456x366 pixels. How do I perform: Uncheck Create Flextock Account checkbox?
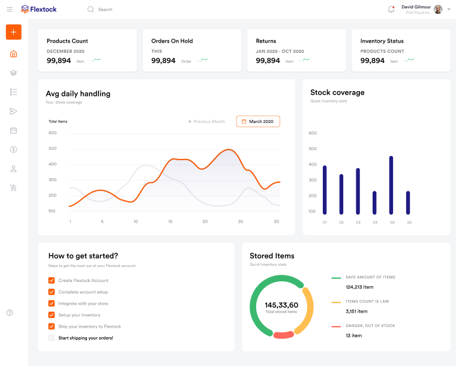coord(52,280)
